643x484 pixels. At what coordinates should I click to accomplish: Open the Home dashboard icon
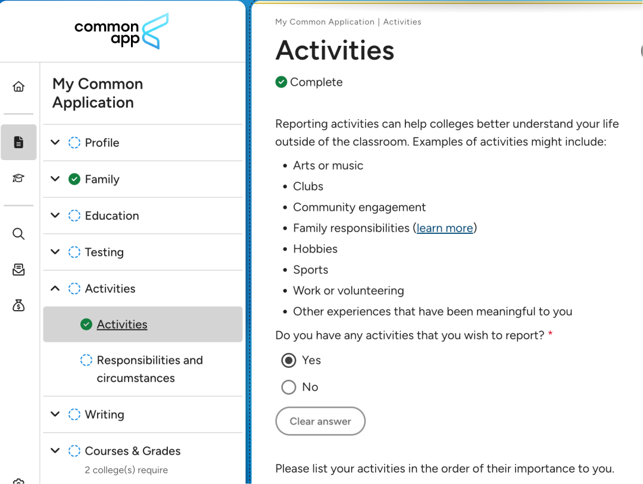pyautogui.click(x=18, y=87)
